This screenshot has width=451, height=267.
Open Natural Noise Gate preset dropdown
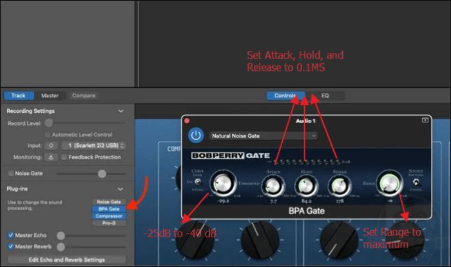[263, 135]
